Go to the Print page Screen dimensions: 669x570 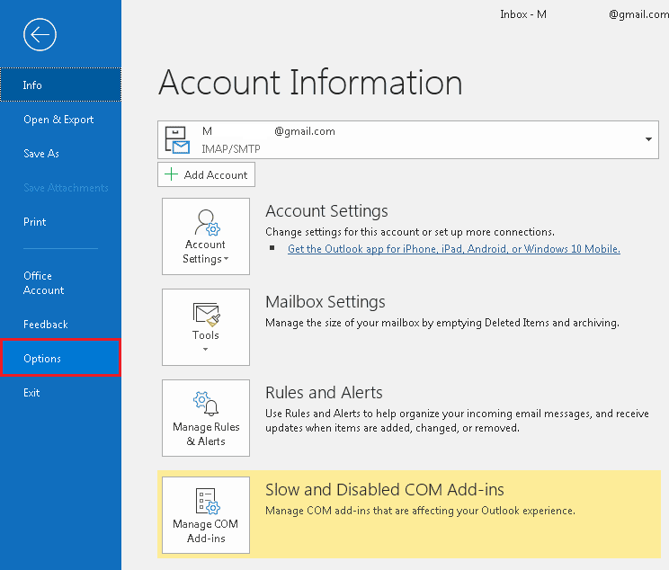point(35,222)
